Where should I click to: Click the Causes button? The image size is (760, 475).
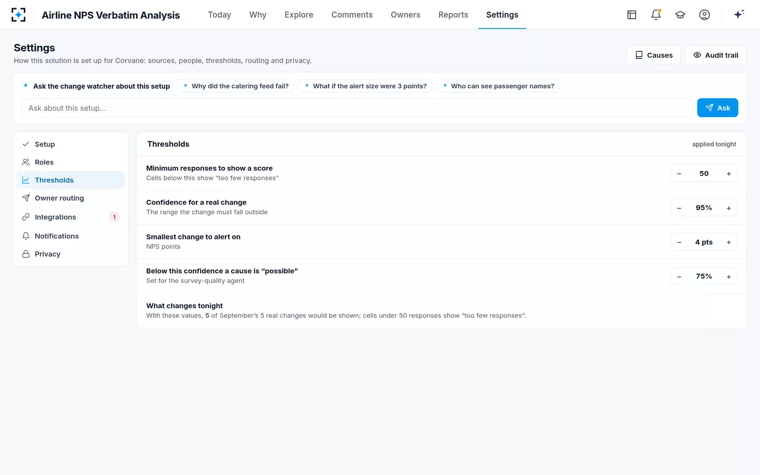[654, 55]
